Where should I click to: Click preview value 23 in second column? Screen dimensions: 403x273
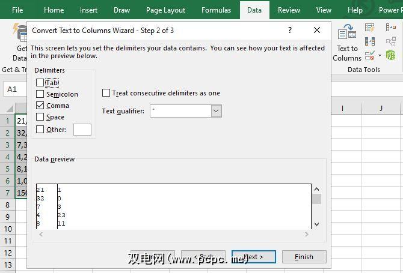[61, 215]
